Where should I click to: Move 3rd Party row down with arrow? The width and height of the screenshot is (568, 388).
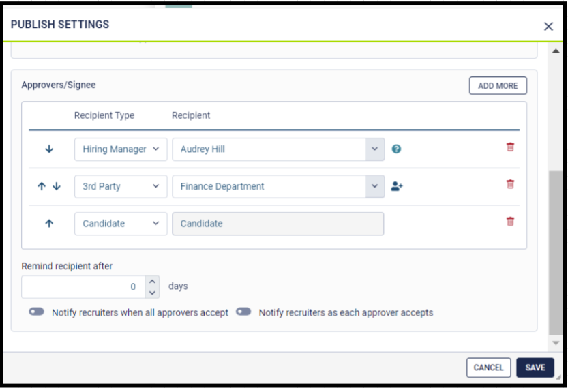point(57,186)
